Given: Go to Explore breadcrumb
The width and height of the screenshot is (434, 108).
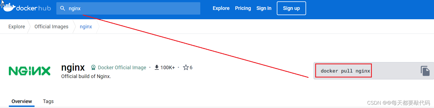Looking at the screenshot, I should [17, 27].
